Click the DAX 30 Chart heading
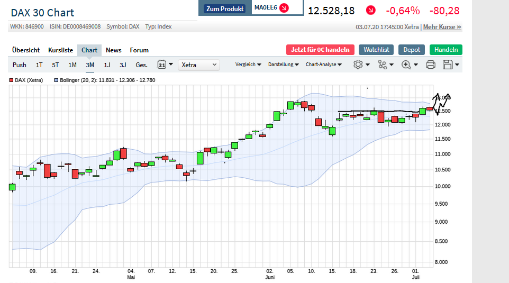Screen dimensions: 509x283 42,13
